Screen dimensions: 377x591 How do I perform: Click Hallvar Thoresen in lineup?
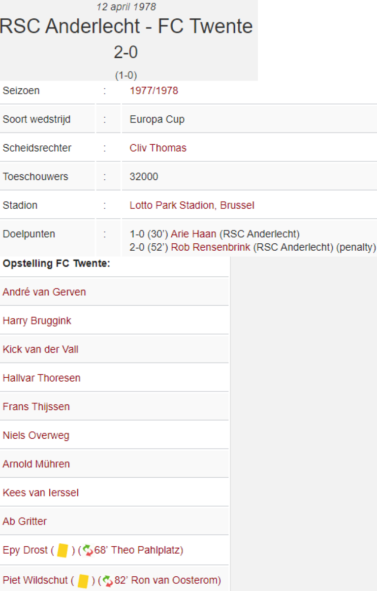coord(41,378)
